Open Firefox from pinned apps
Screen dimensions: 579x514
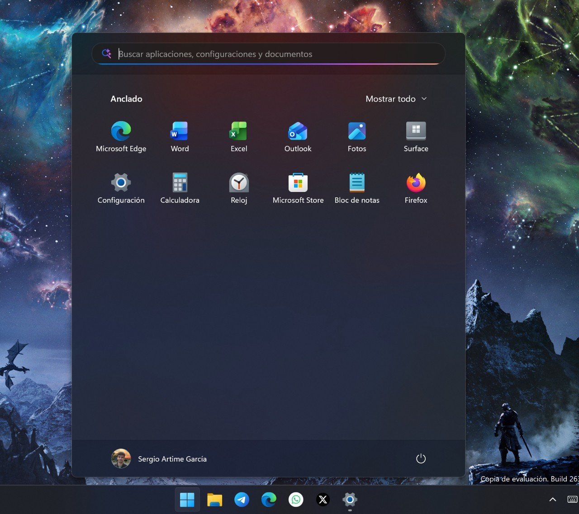pyautogui.click(x=416, y=188)
